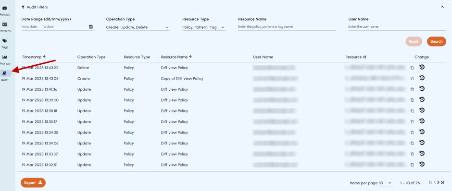Export the audit log
452x191 pixels.
click(x=33, y=183)
